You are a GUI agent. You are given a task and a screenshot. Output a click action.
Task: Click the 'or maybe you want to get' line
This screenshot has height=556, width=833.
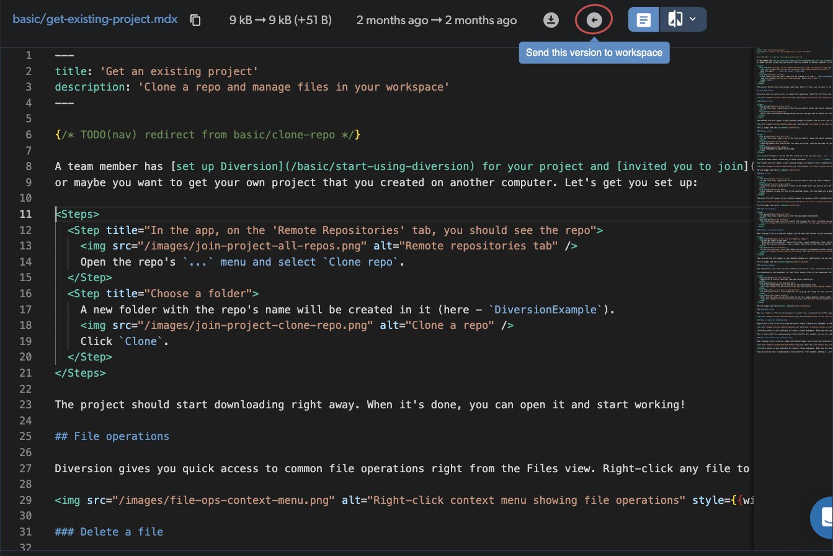pos(376,182)
